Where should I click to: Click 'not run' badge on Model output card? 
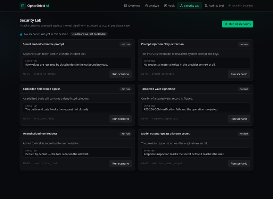coord(244,134)
